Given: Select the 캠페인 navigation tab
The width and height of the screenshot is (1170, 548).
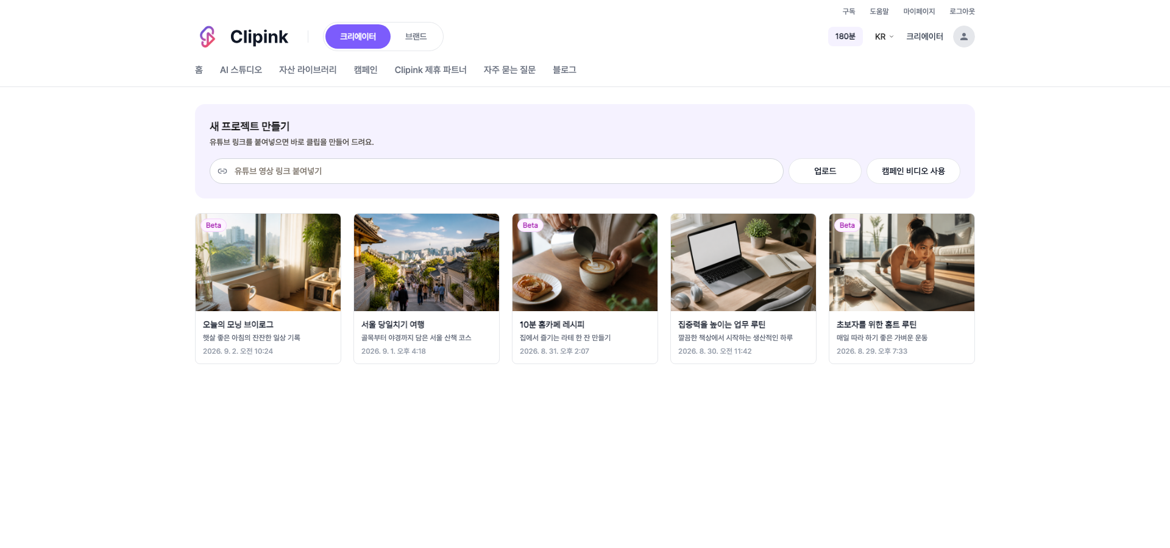Looking at the screenshot, I should pyautogui.click(x=366, y=70).
